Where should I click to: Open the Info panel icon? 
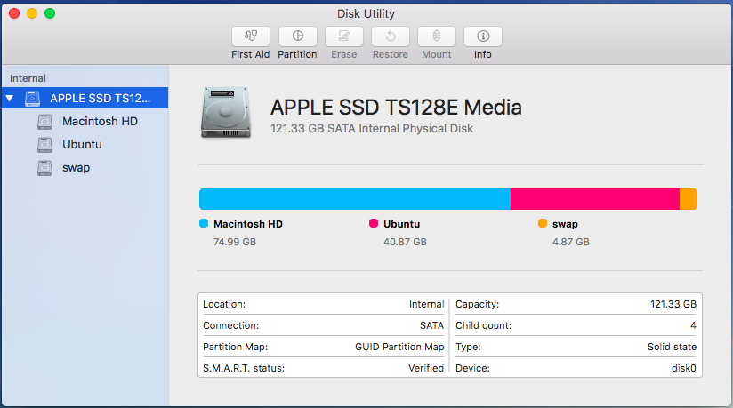click(482, 36)
